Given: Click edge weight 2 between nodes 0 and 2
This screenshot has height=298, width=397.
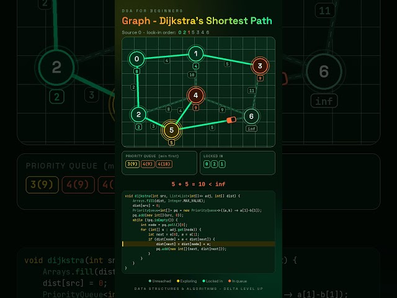Looking at the screenshot, I should [134, 87].
